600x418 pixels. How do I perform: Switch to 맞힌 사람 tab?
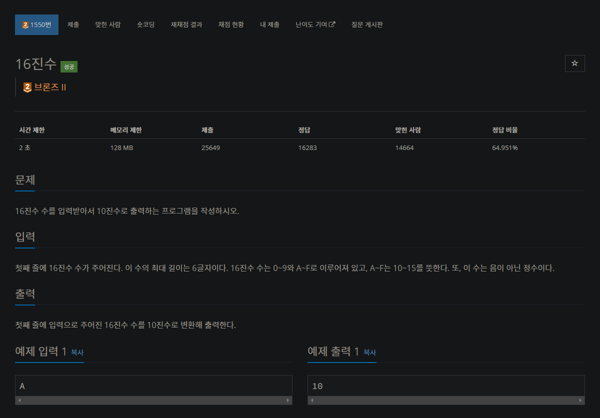click(x=108, y=24)
